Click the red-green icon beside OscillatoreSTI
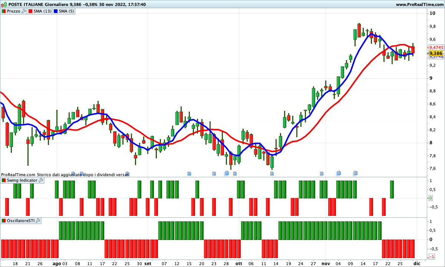 point(4,221)
